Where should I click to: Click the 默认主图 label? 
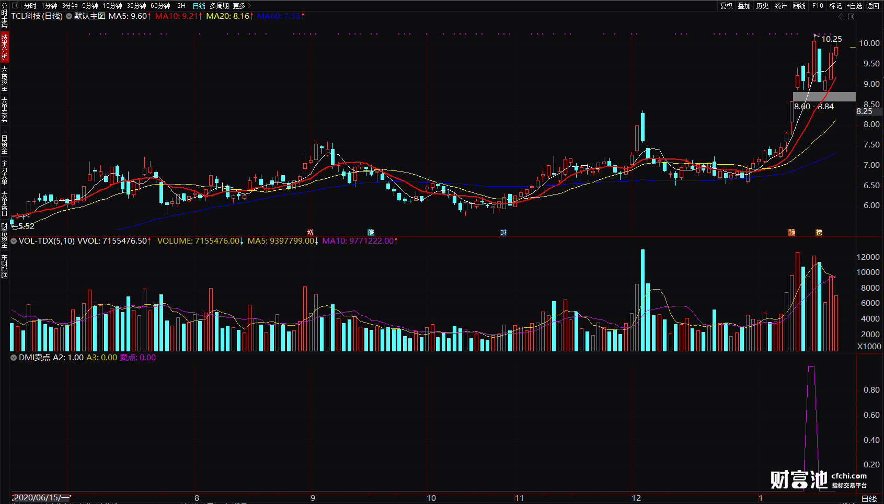coord(90,16)
